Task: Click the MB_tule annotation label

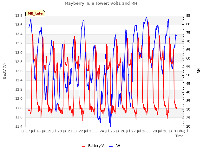Action: pyautogui.click(x=35, y=13)
